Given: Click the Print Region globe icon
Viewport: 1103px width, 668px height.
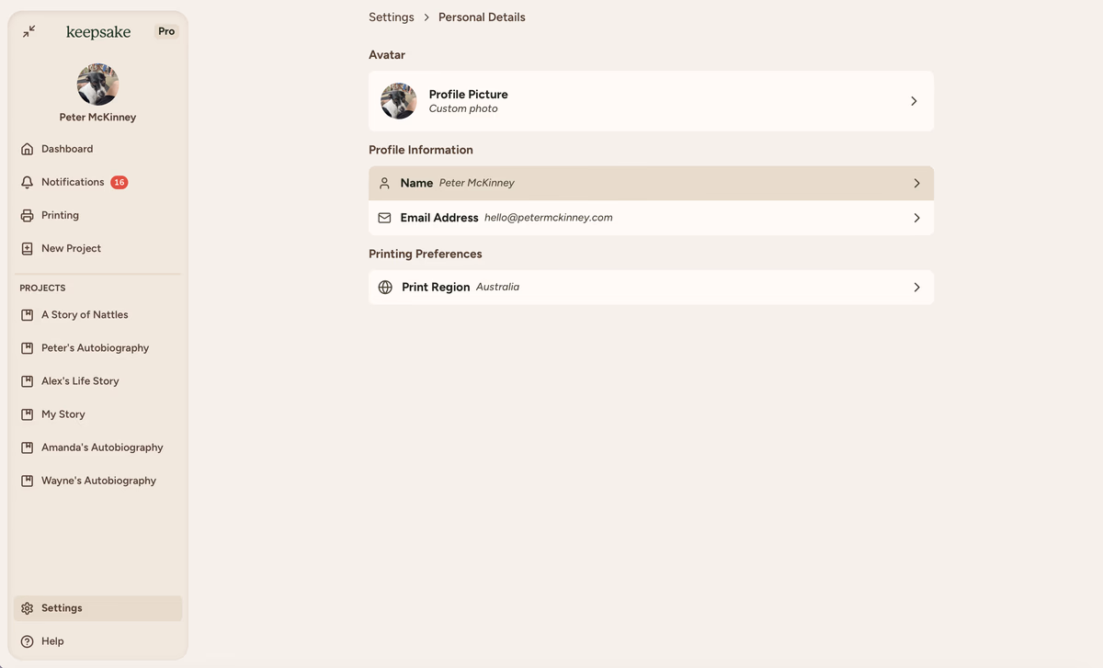Looking at the screenshot, I should pos(385,288).
